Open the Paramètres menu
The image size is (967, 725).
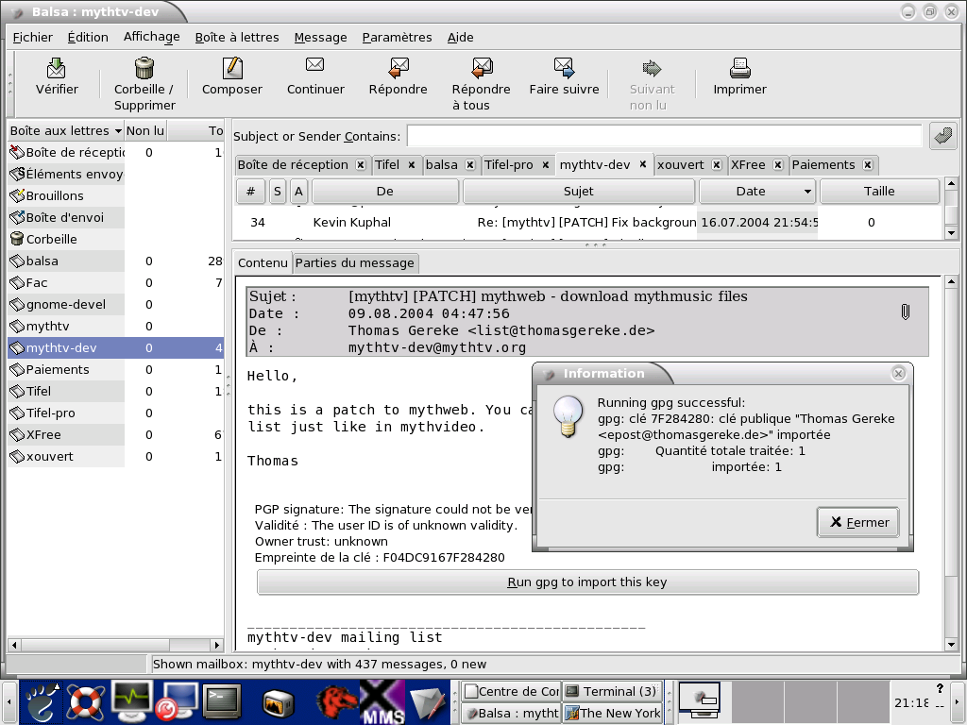tap(397, 38)
